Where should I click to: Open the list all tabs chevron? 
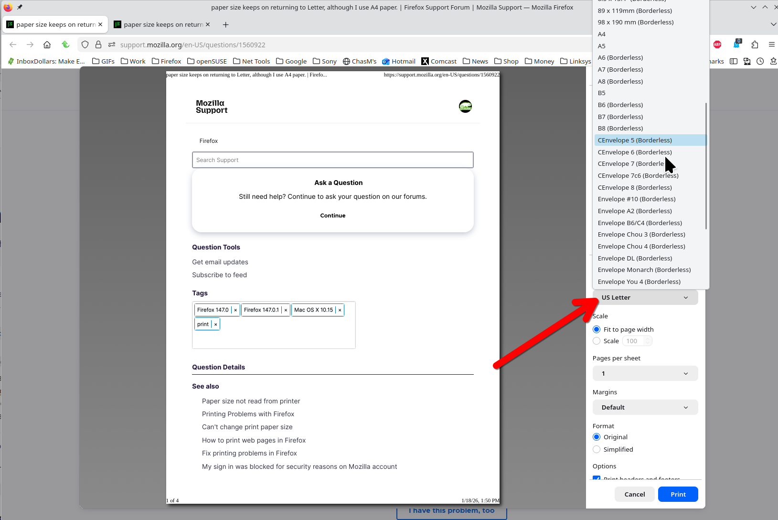(773, 24)
